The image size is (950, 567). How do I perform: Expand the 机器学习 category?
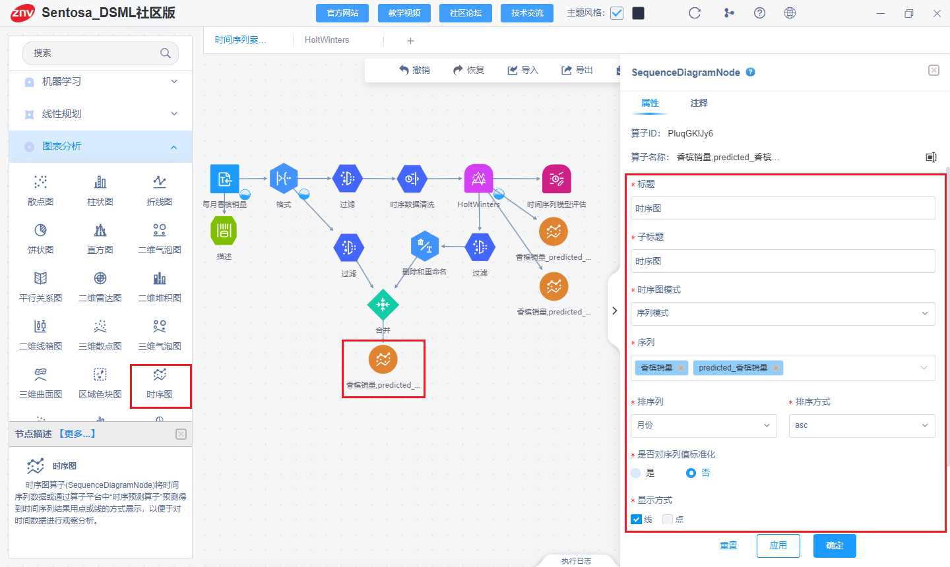tap(174, 82)
